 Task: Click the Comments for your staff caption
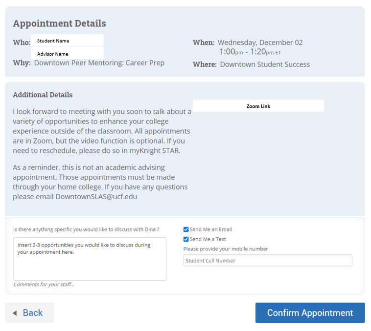tap(44, 285)
